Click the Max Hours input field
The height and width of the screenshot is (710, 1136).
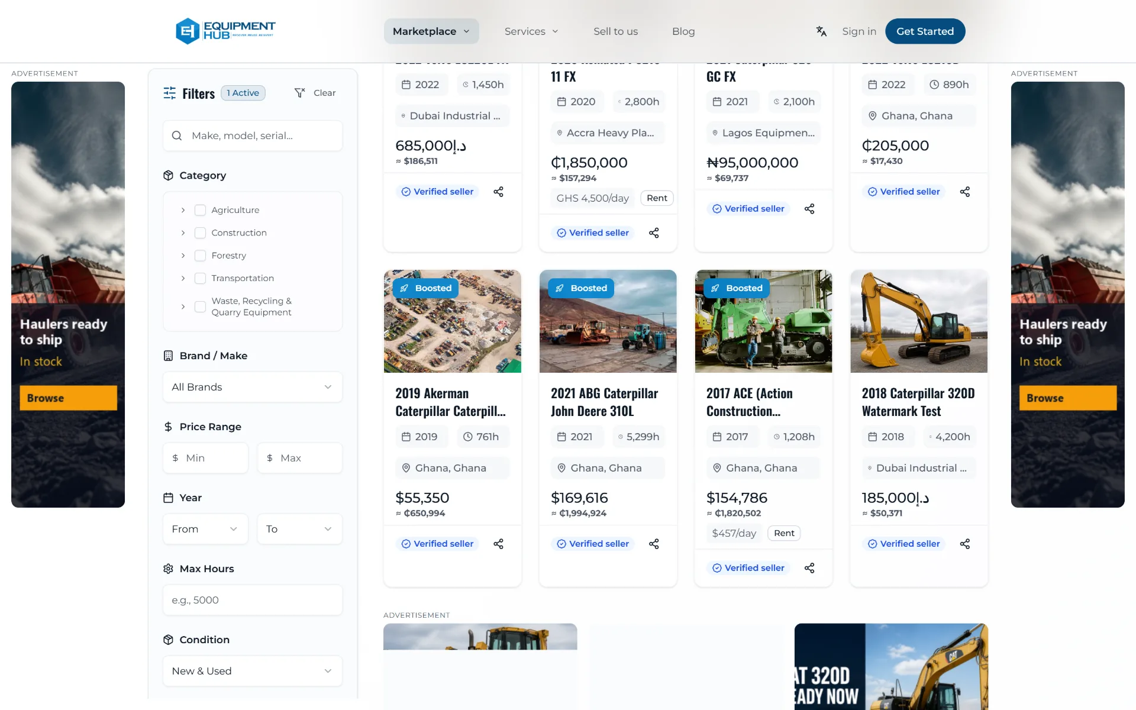pyautogui.click(x=253, y=600)
